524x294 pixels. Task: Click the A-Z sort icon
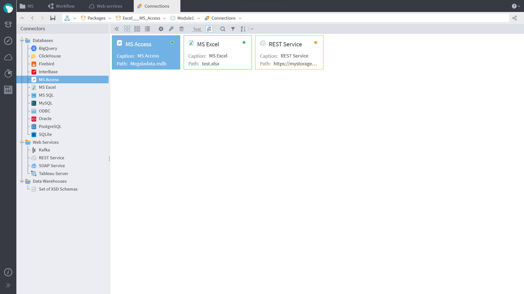243,29
